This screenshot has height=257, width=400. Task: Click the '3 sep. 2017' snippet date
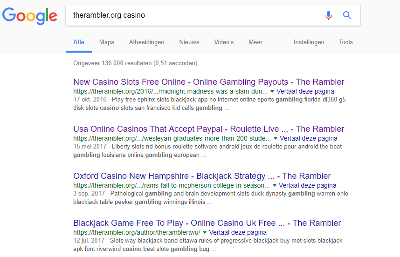(x=89, y=194)
